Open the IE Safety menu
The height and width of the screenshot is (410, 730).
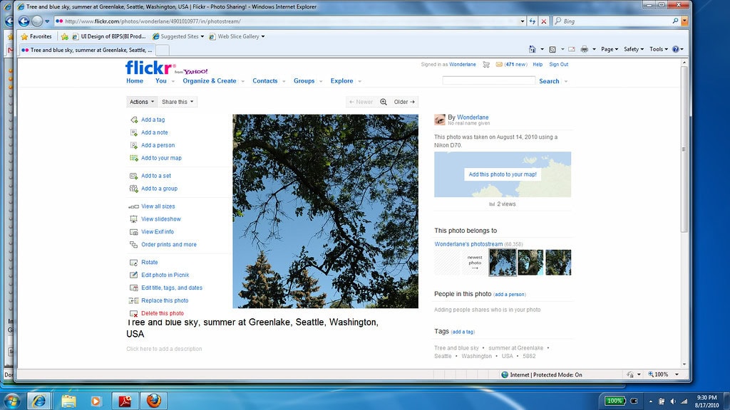(x=634, y=49)
